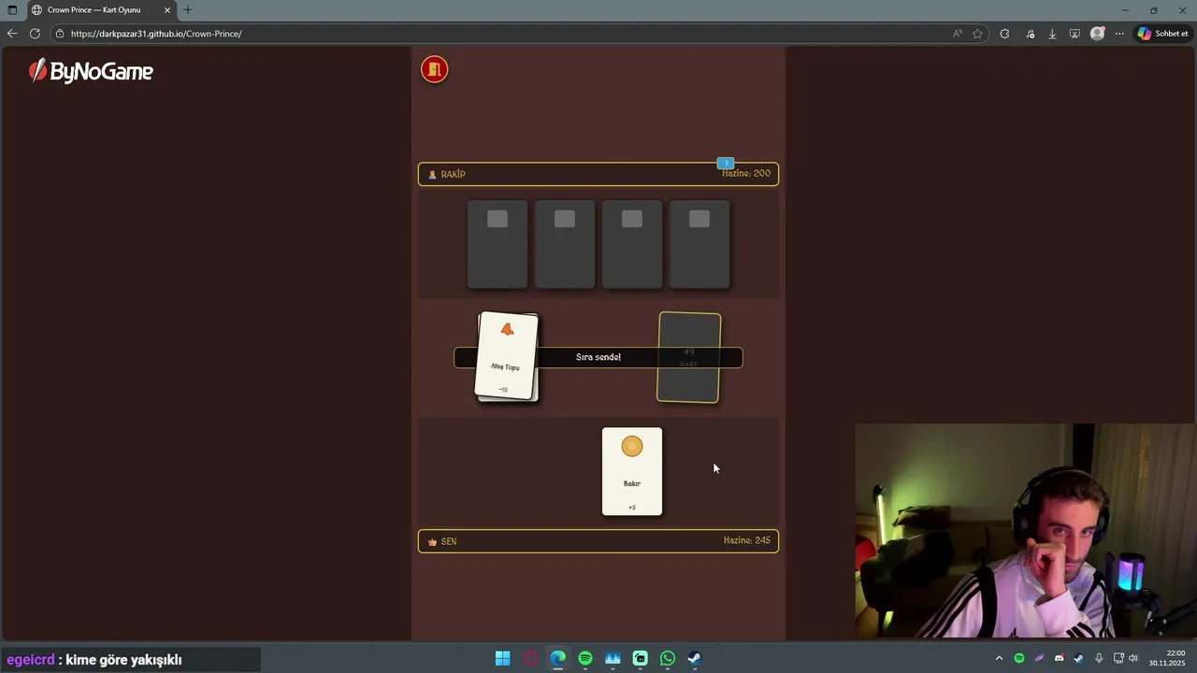Click the Ateş Topu discard pile card
Screen dimensions: 1197x673
click(507, 357)
